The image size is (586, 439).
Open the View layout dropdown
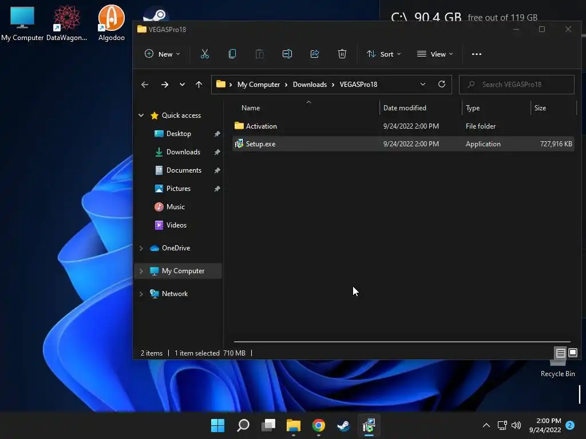tap(435, 54)
